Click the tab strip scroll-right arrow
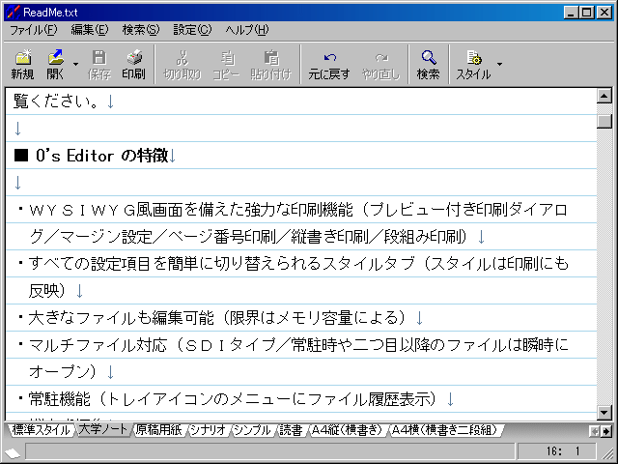Image resolution: width=618 pixels, height=464 pixels. (606, 432)
